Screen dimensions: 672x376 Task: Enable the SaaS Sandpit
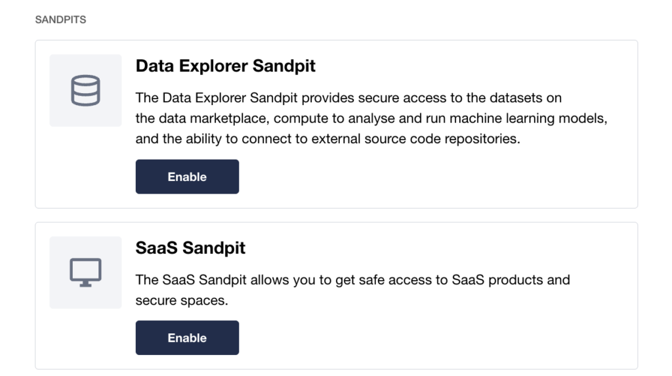187,338
